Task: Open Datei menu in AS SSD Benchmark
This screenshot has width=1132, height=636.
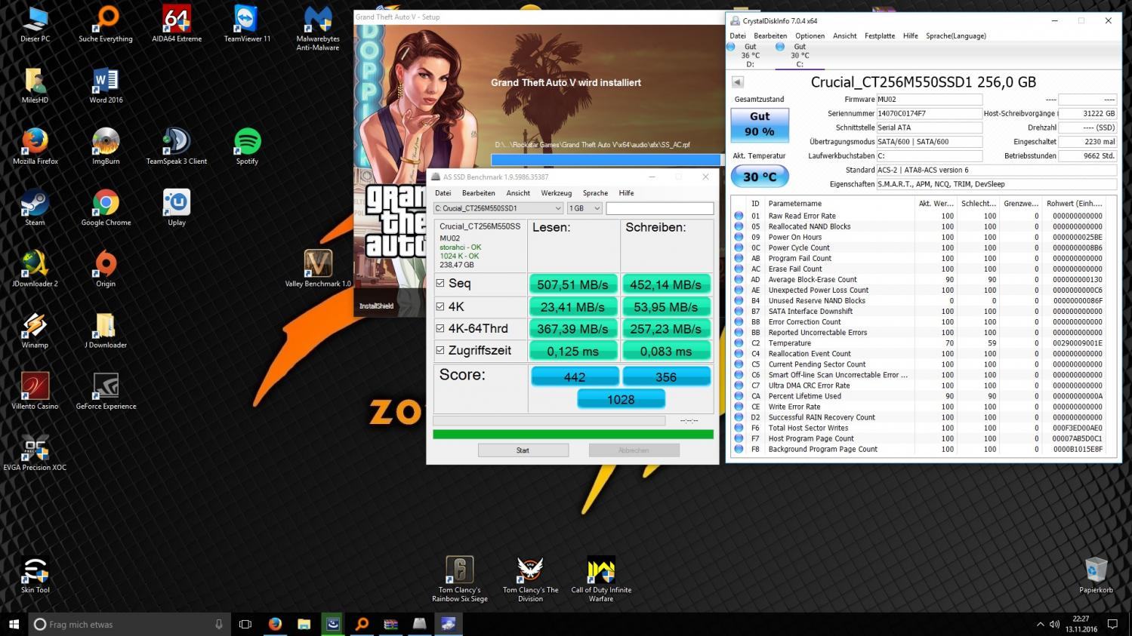Action: tap(443, 193)
